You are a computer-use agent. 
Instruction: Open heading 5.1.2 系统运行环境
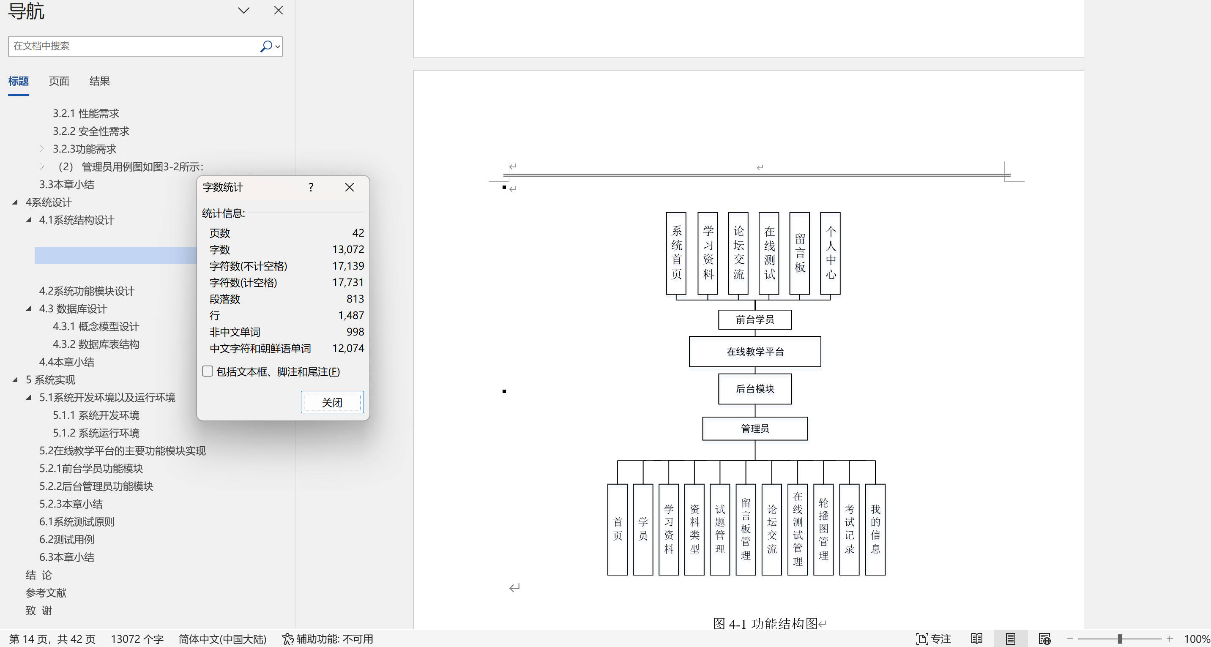[x=96, y=433]
